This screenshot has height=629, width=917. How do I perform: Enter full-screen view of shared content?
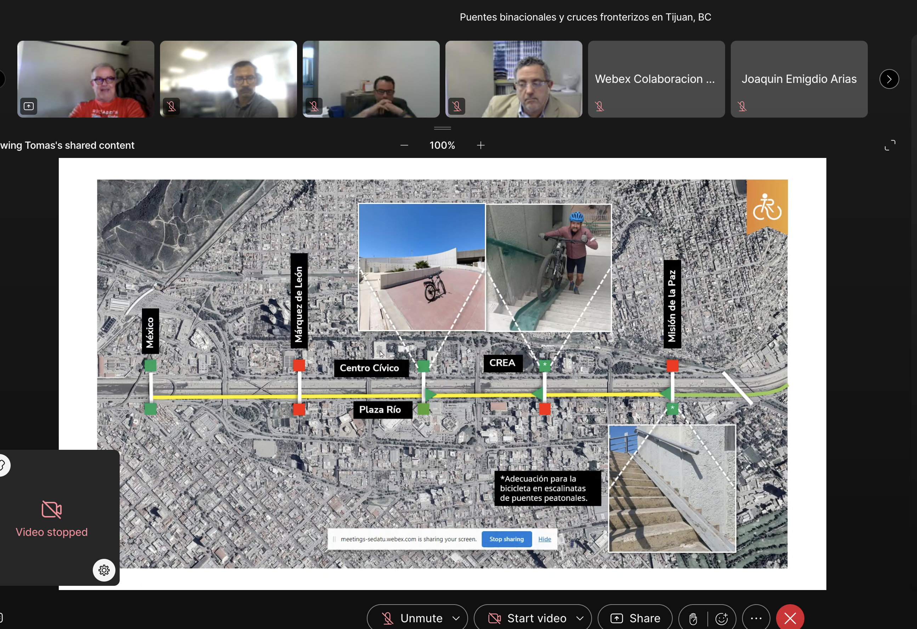[x=889, y=145]
